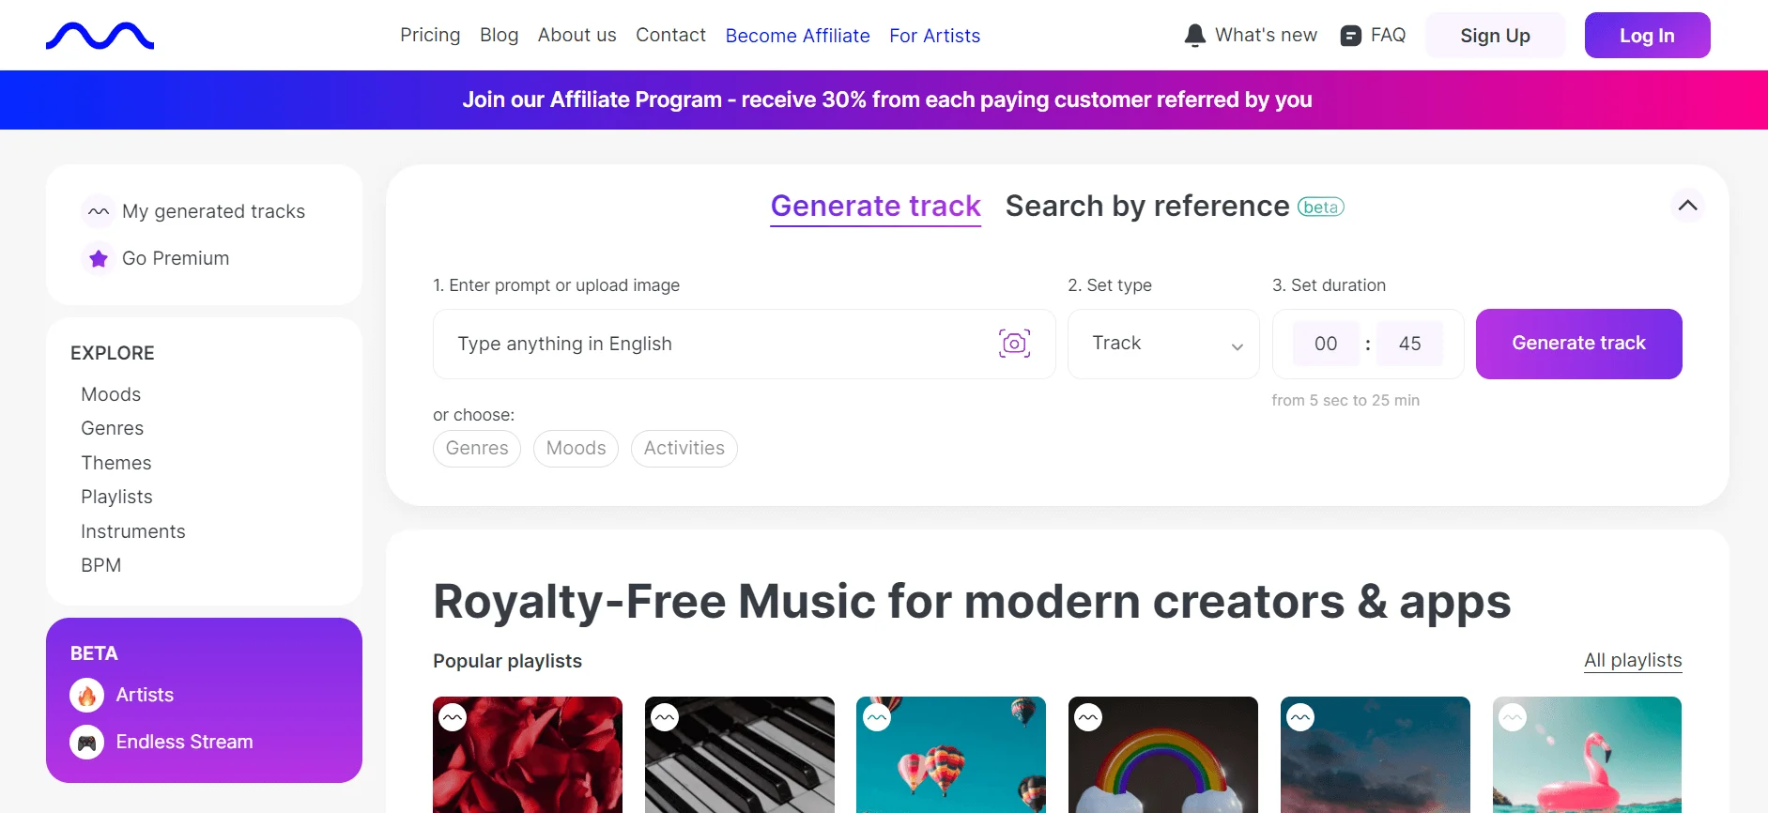Expand the Genres chip under or choose
This screenshot has height=813, width=1768.
coord(477,448)
